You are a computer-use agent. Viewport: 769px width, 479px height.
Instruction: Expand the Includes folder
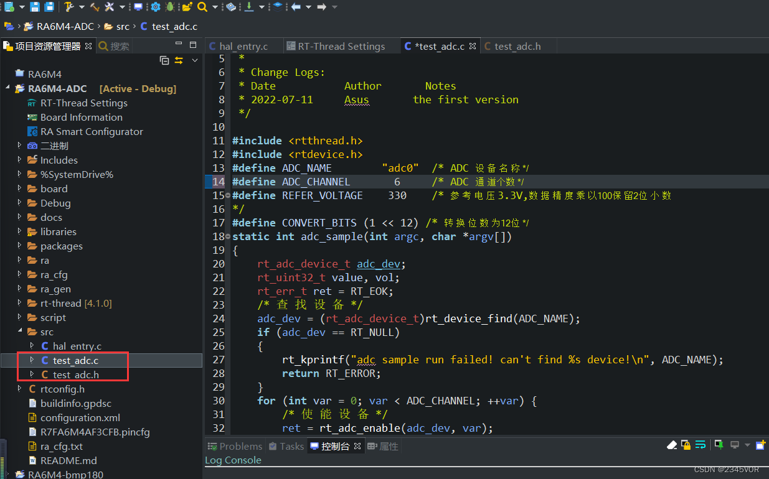19,160
